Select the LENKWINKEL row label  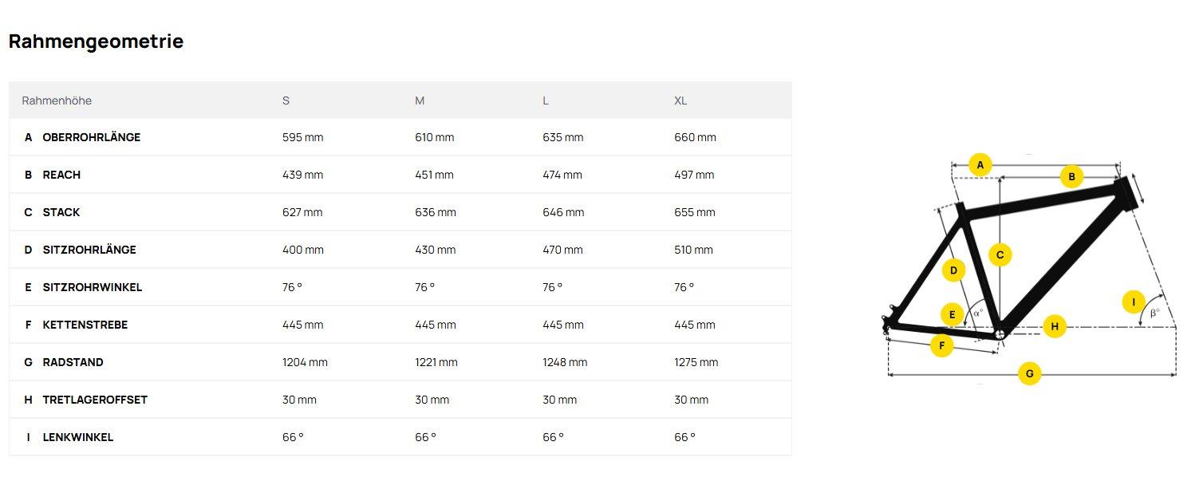[77, 437]
